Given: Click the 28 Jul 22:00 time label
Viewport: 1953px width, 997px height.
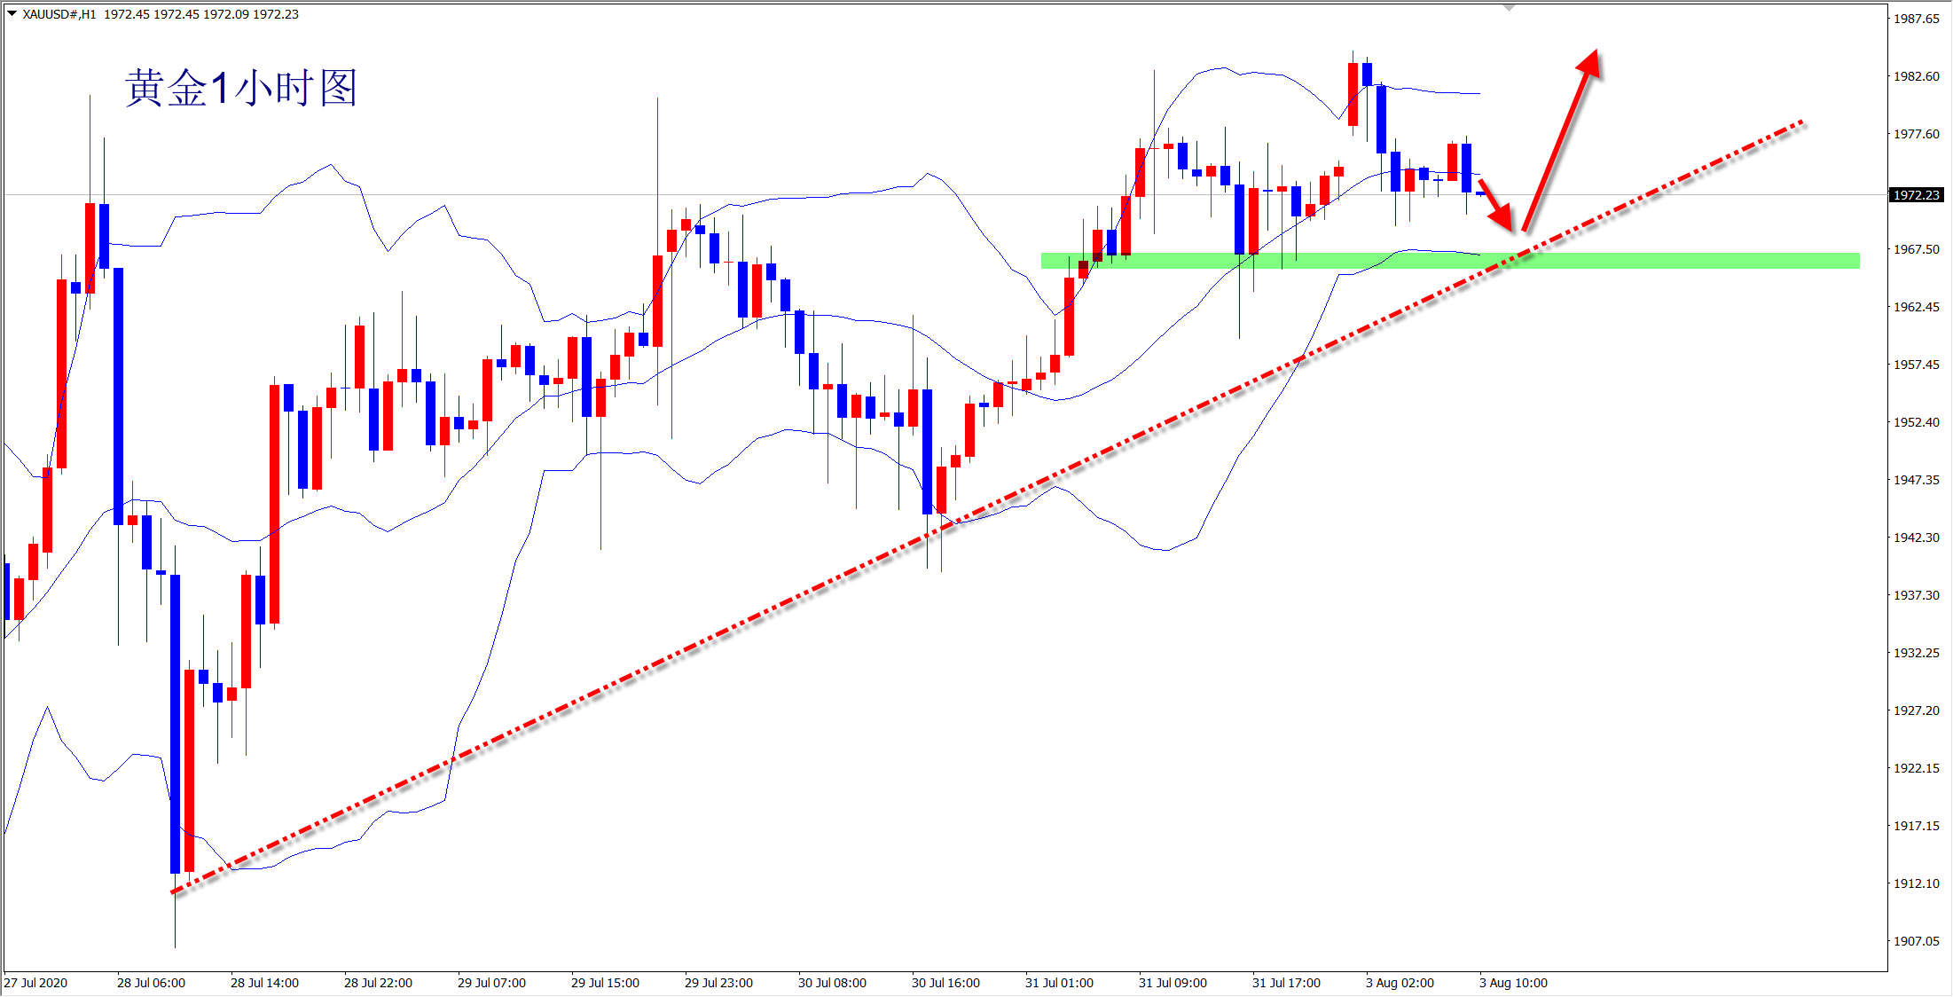Looking at the screenshot, I should click(379, 983).
